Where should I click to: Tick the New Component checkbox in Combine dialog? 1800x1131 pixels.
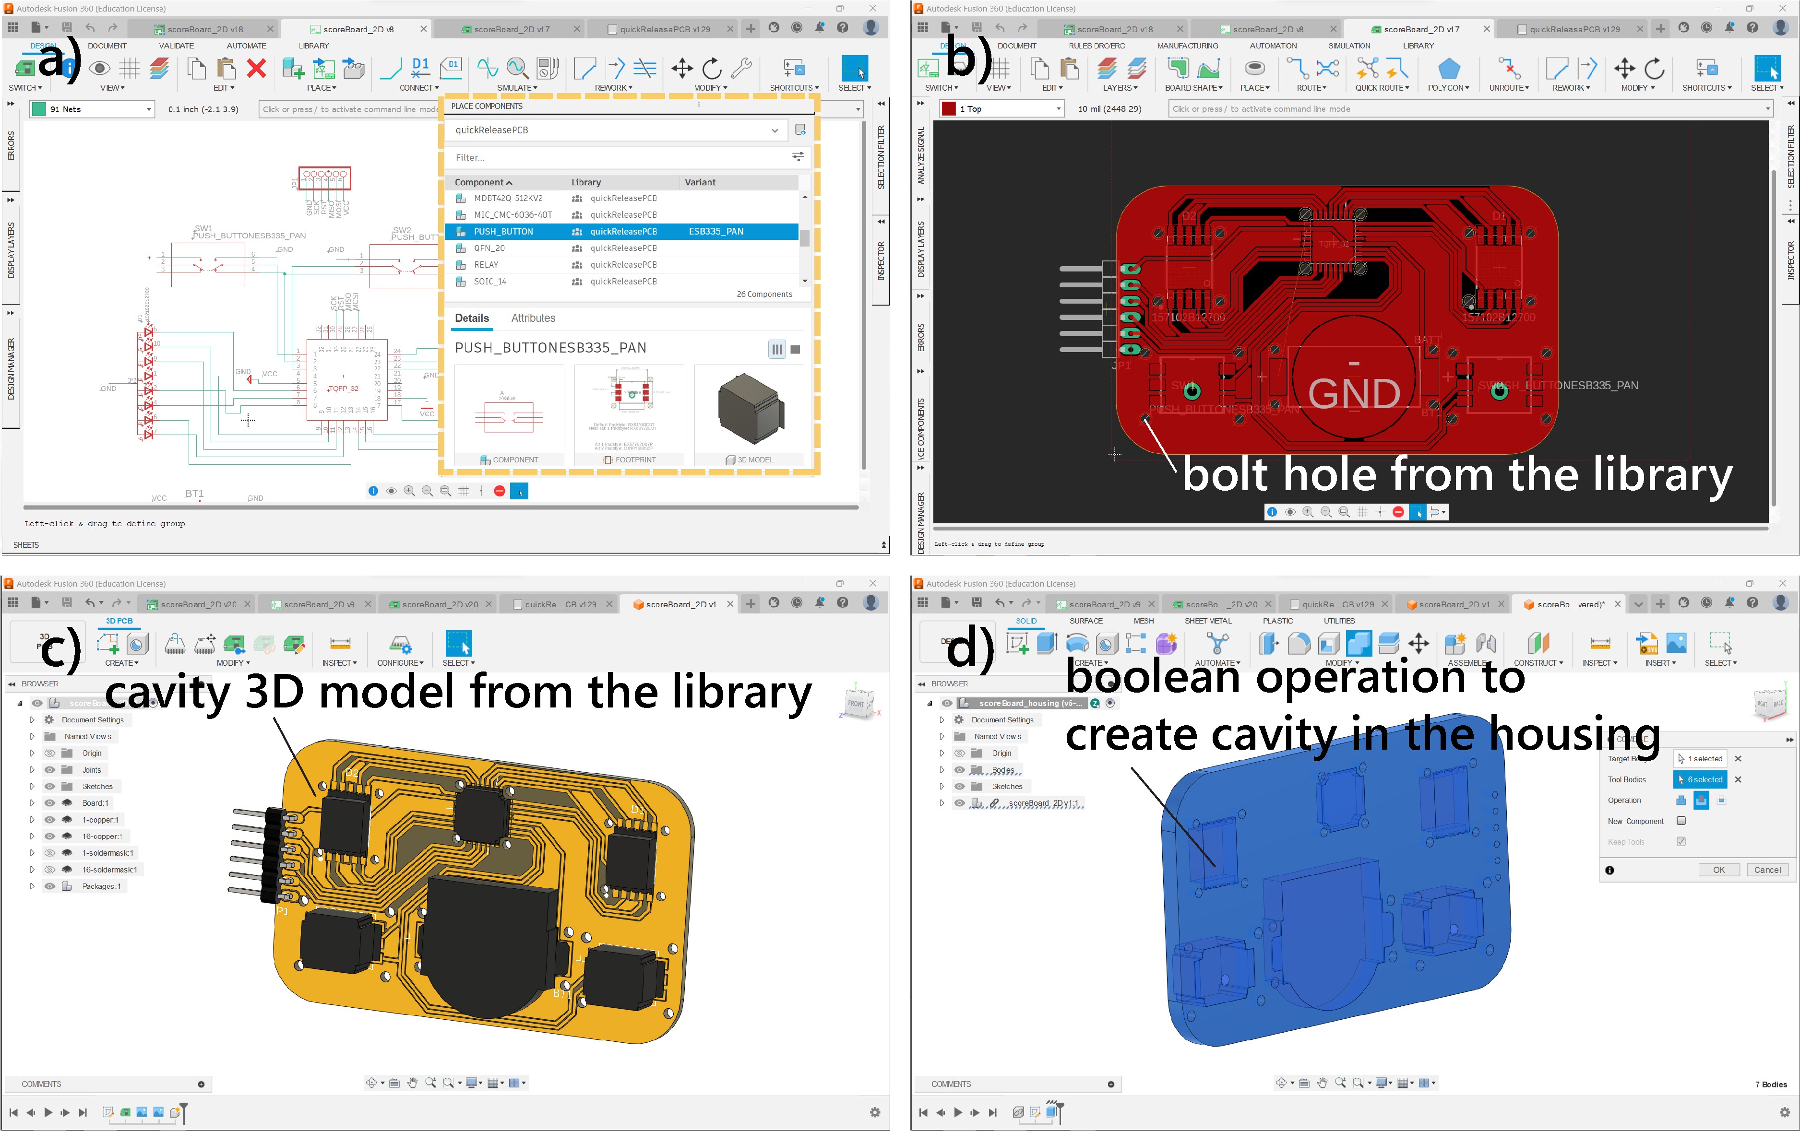pos(1681,820)
